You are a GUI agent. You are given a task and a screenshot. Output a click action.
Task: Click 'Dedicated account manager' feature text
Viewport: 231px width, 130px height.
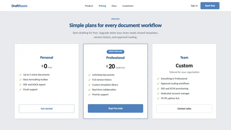point(175,93)
